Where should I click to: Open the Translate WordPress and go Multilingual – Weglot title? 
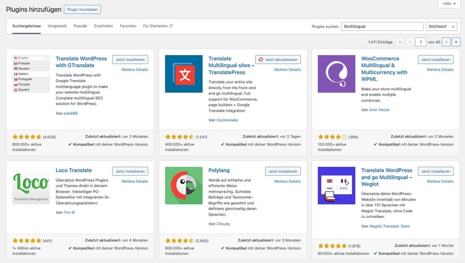pyautogui.click(x=387, y=177)
